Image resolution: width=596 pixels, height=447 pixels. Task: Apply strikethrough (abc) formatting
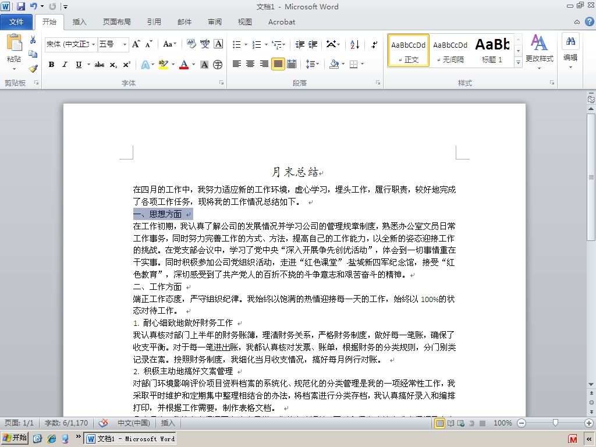tap(100, 65)
